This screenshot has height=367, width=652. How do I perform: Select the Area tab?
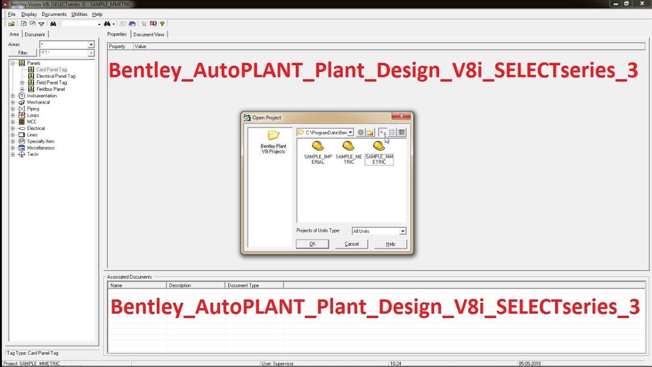(14, 34)
